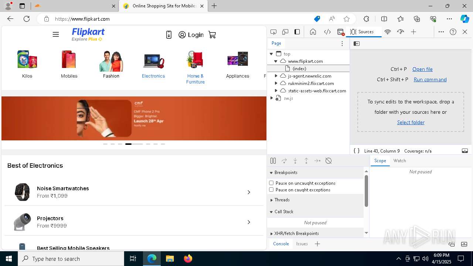The width and height of the screenshot is (473, 266).
Task: Open the DevTools Welcome home tab
Action: [x=313, y=32]
